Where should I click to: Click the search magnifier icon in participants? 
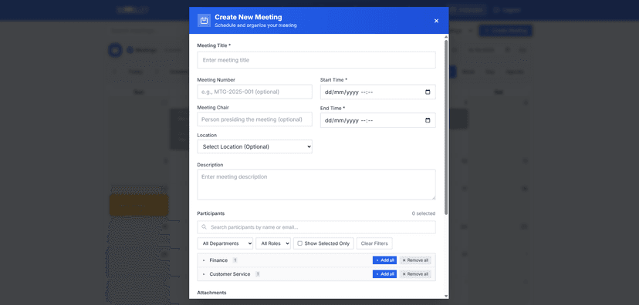205,227
